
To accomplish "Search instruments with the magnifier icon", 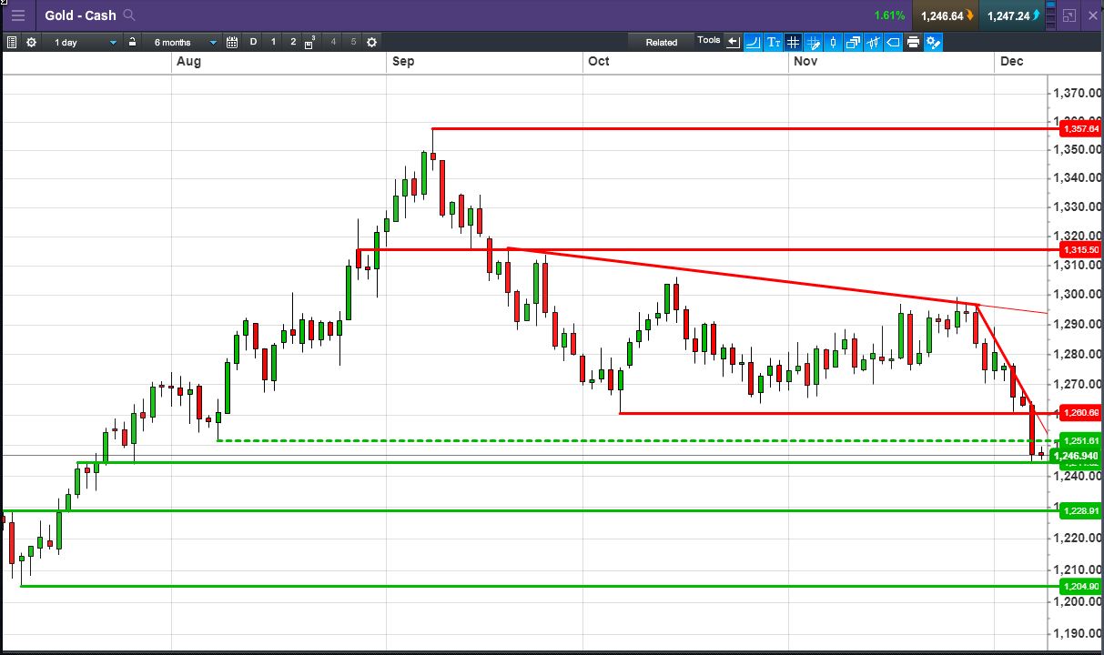I will (x=129, y=15).
